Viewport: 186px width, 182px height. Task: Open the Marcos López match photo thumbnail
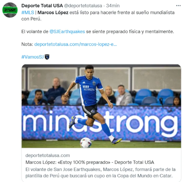101,106
